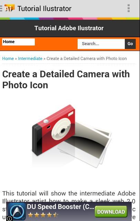The height and width of the screenshot is (221, 140).
Task: Focus the Search input field
Action: coord(101,44)
